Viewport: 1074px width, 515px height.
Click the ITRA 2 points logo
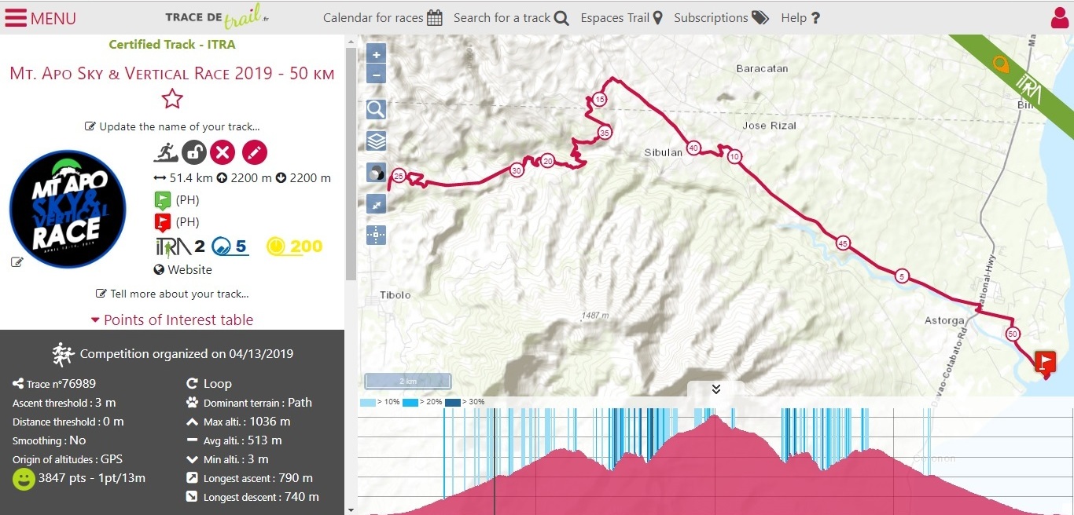pyautogui.click(x=180, y=247)
